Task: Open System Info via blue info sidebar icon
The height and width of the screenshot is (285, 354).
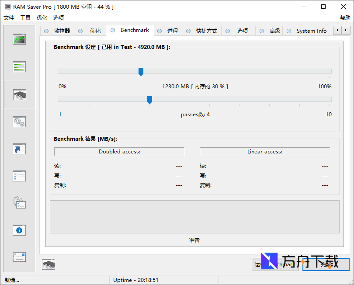Action: (19, 230)
